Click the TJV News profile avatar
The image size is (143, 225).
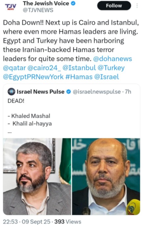[10, 7]
